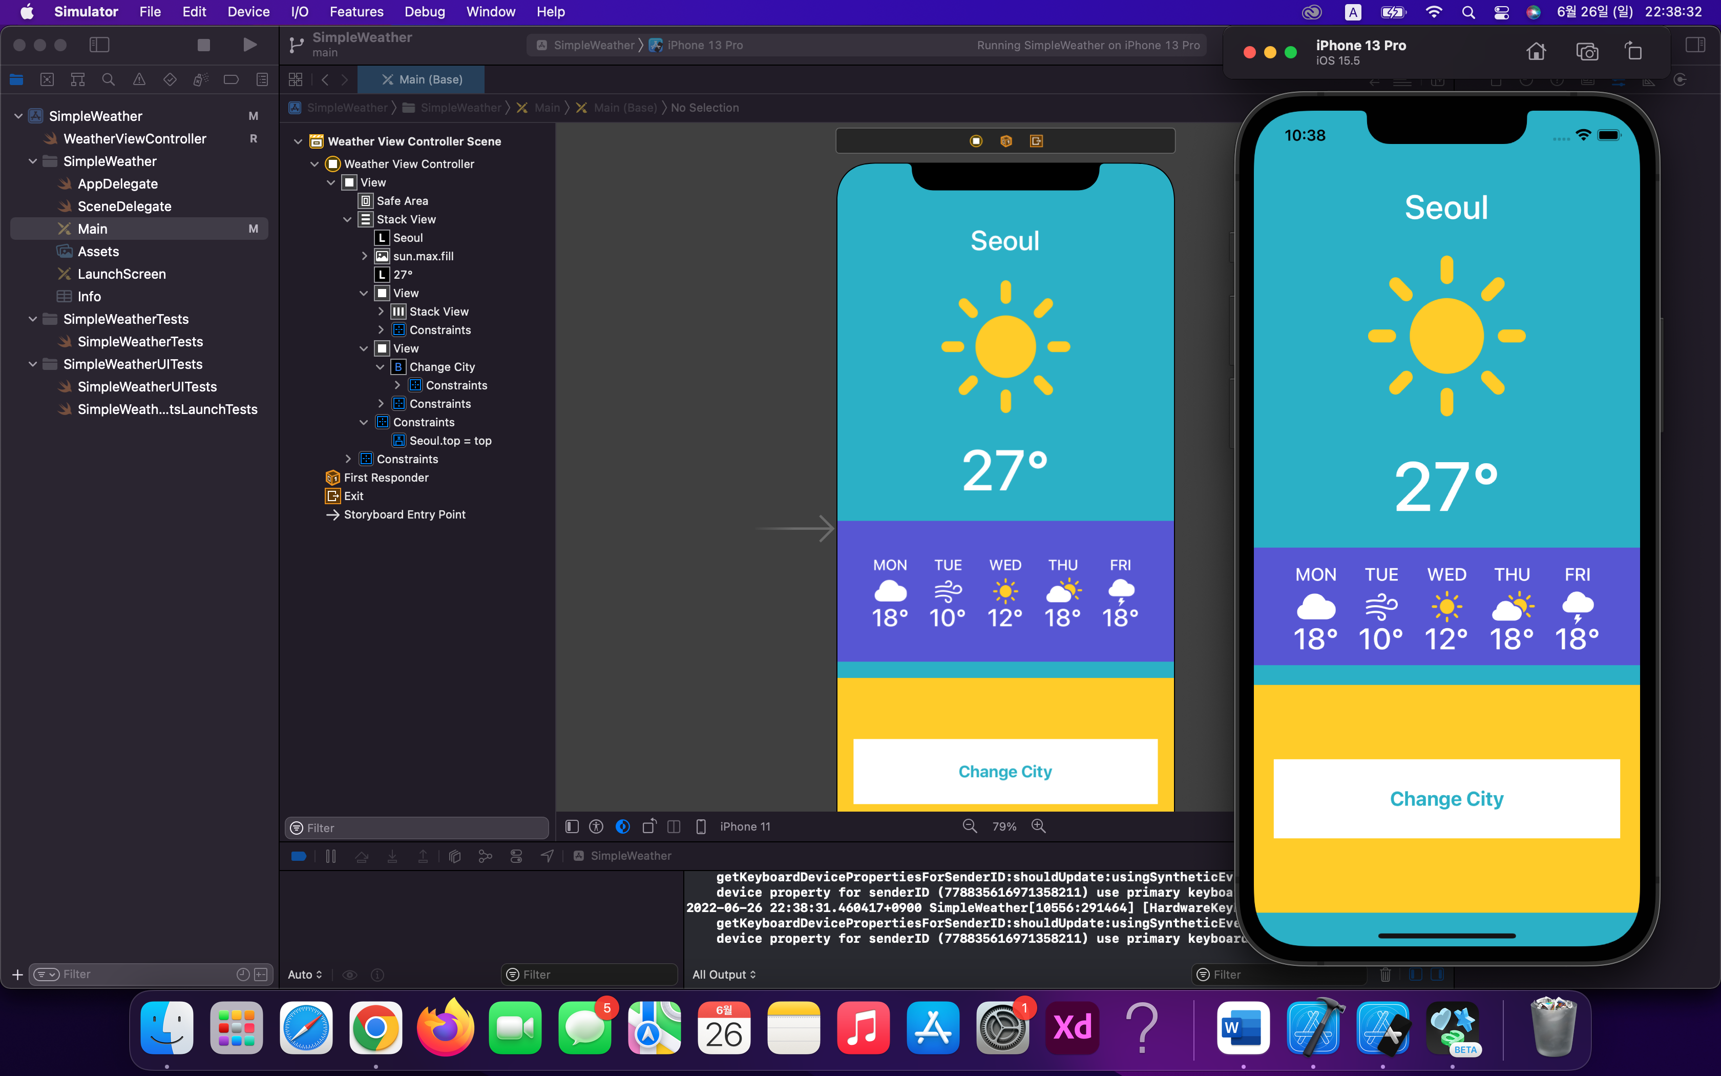Screen dimensions: 1721x1076
Task: Stop the running SimpleWeather app
Action: pos(203,45)
